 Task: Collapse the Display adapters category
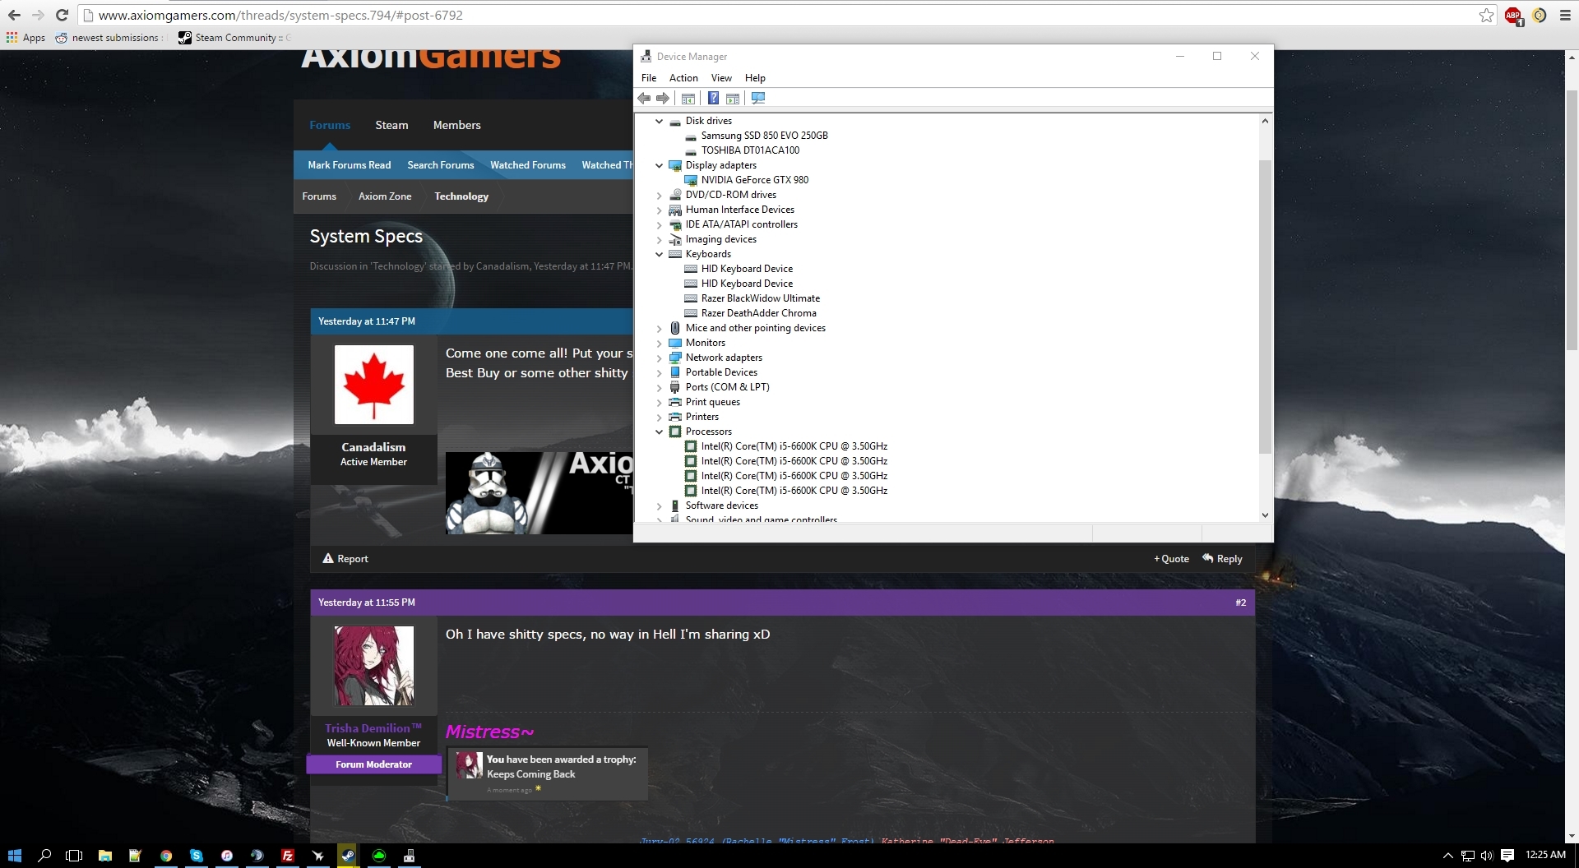(659, 165)
